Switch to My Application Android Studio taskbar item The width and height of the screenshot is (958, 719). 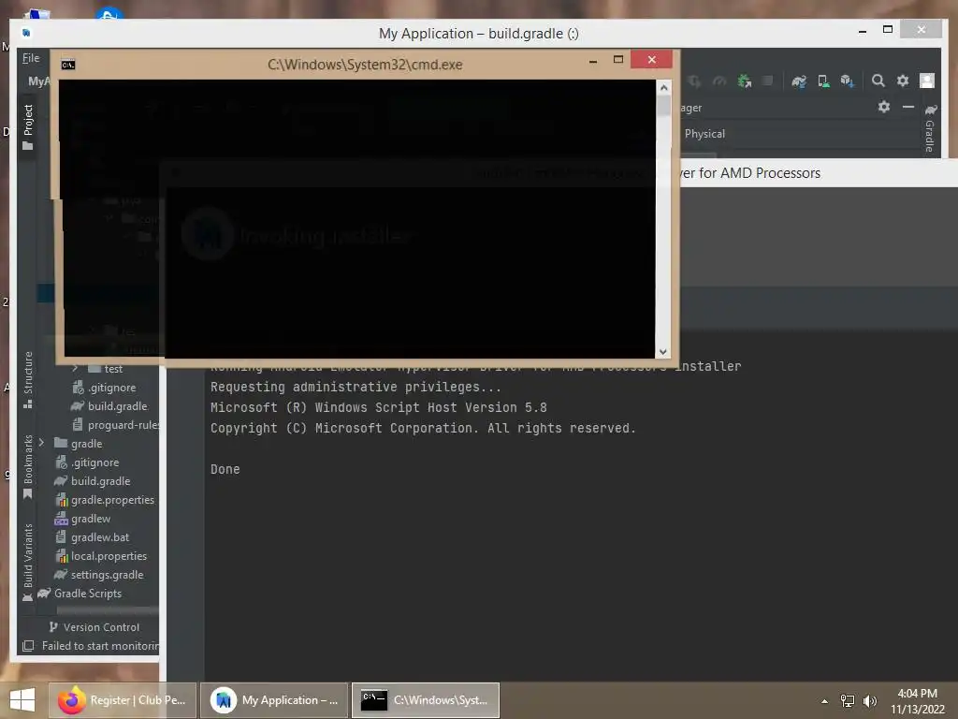tap(274, 700)
